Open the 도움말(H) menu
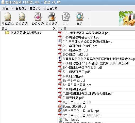Screen dimensions: 135x123 coord(50,8)
